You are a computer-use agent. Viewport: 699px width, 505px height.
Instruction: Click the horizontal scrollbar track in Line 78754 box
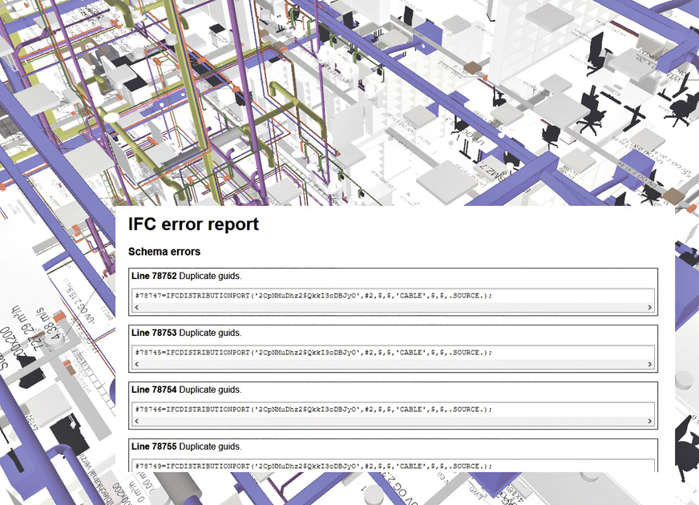tap(393, 421)
